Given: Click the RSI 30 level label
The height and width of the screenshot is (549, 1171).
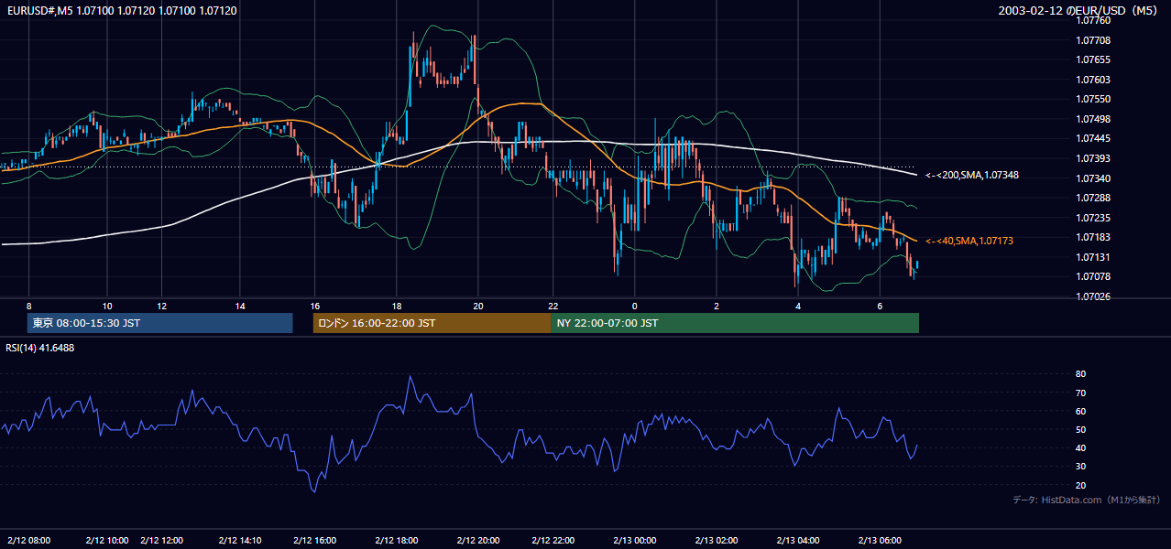Looking at the screenshot, I should (1080, 466).
